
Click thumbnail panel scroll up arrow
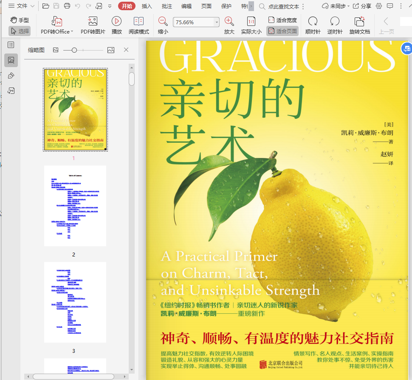[x=132, y=68]
